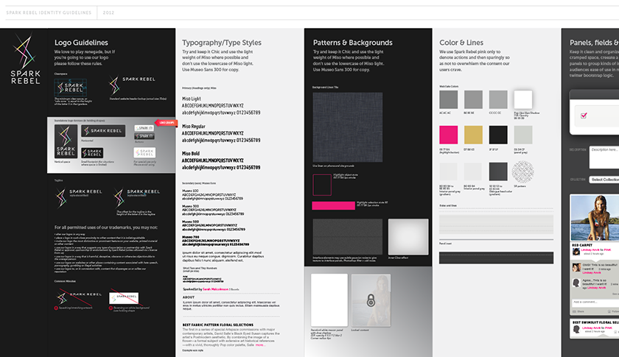Select the BE BE BE gray swatch
This screenshot has width=619, height=357.
473,99
